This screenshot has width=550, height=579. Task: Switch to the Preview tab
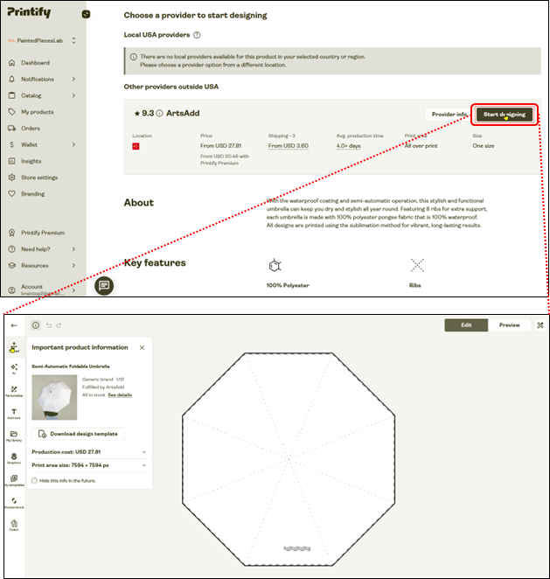[x=510, y=325]
